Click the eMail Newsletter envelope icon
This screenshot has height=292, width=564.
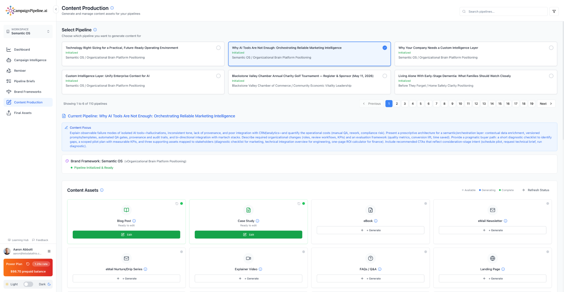tap(492, 210)
